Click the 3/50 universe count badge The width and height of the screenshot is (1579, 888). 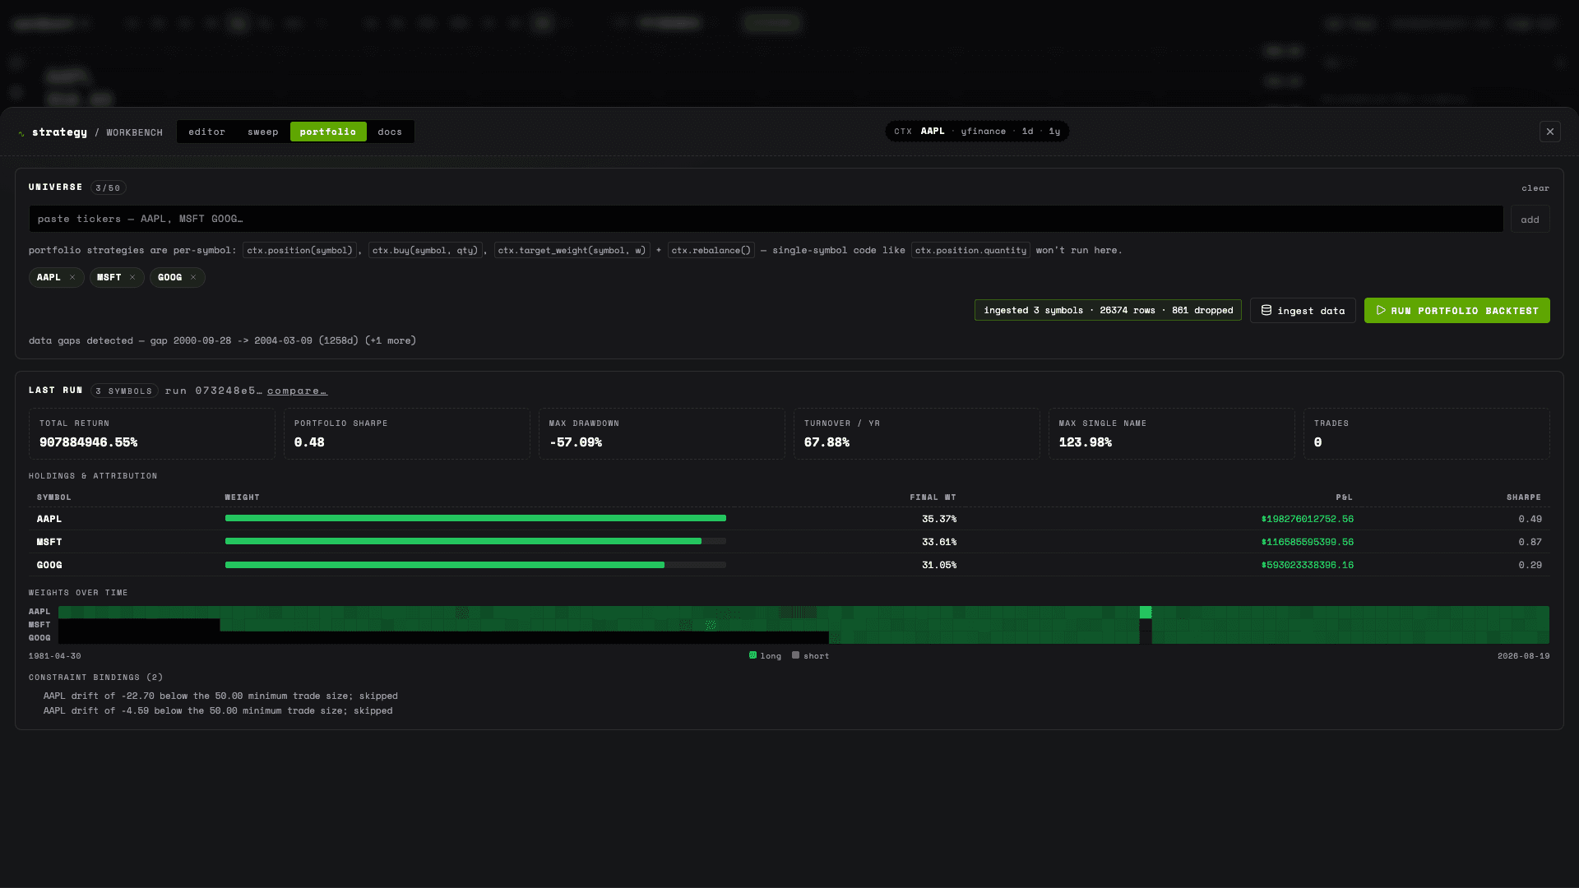click(x=108, y=187)
